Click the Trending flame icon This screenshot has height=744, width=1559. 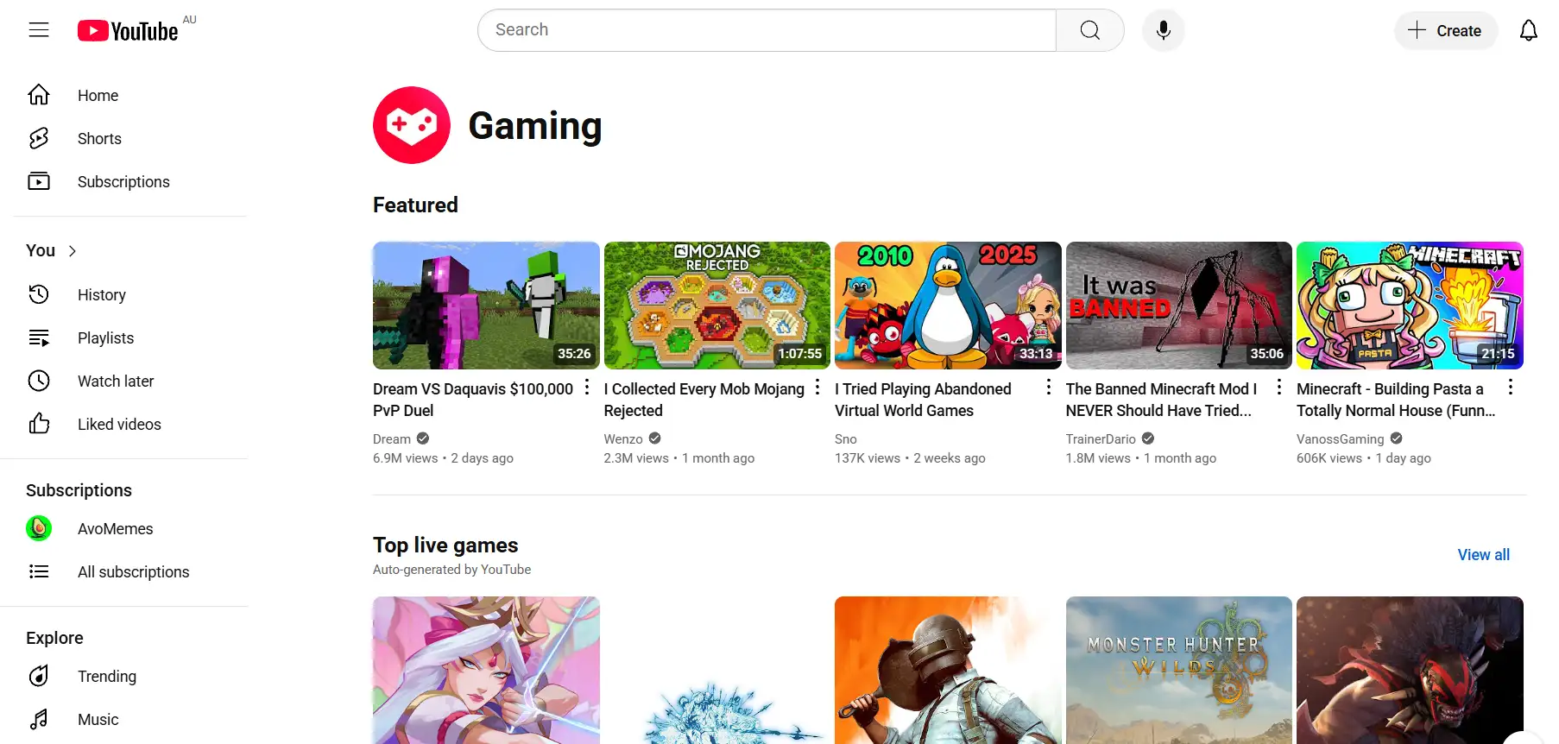[39, 676]
